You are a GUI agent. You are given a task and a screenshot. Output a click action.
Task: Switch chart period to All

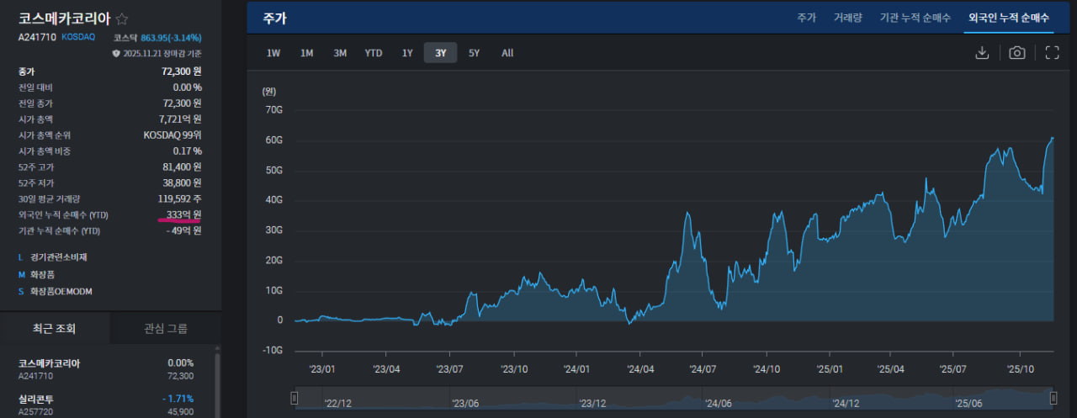point(507,53)
